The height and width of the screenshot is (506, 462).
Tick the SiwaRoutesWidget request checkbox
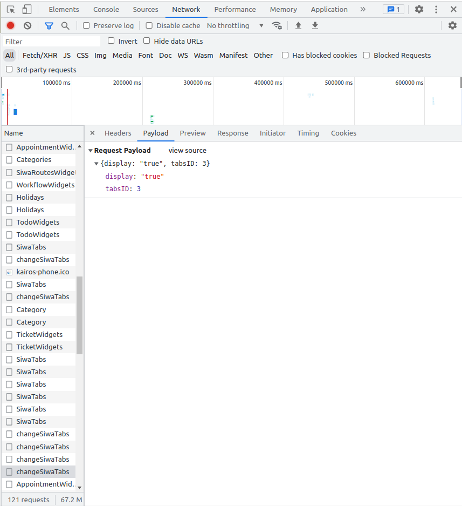[9, 172]
